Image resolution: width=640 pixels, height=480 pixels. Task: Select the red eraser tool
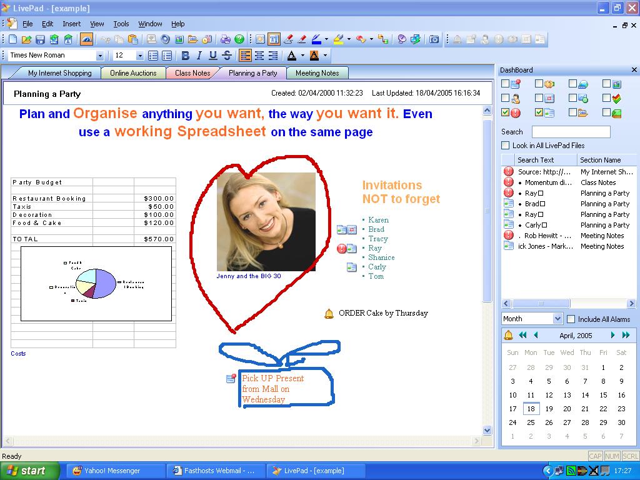tap(302, 39)
